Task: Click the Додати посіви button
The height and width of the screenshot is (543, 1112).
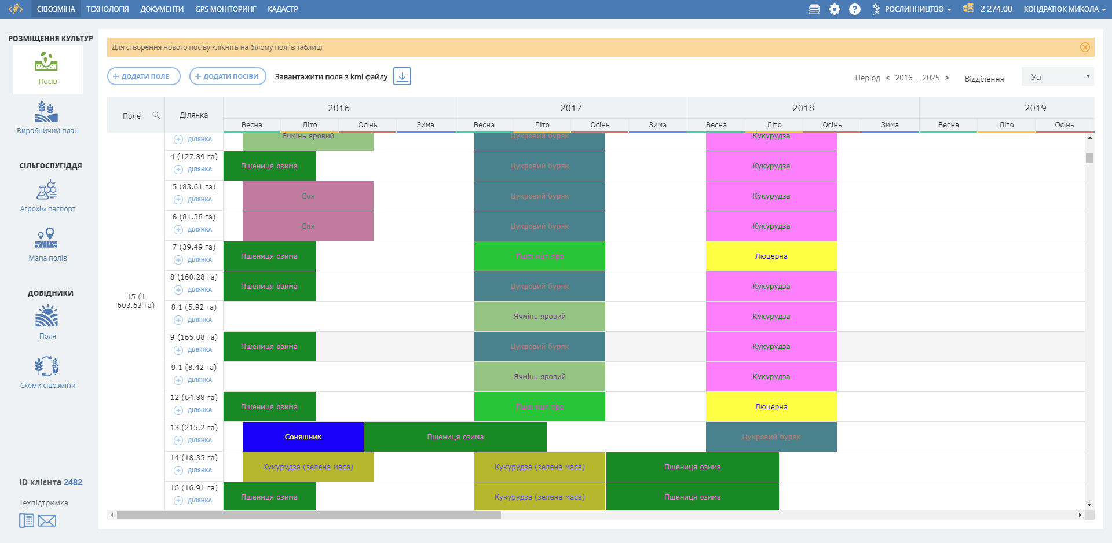Action: [x=228, y=76]
